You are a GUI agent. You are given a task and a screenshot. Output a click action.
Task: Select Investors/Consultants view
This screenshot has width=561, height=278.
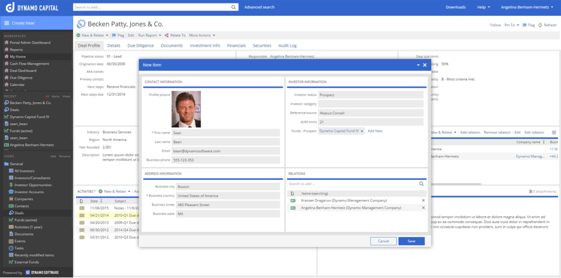point(32,178)
